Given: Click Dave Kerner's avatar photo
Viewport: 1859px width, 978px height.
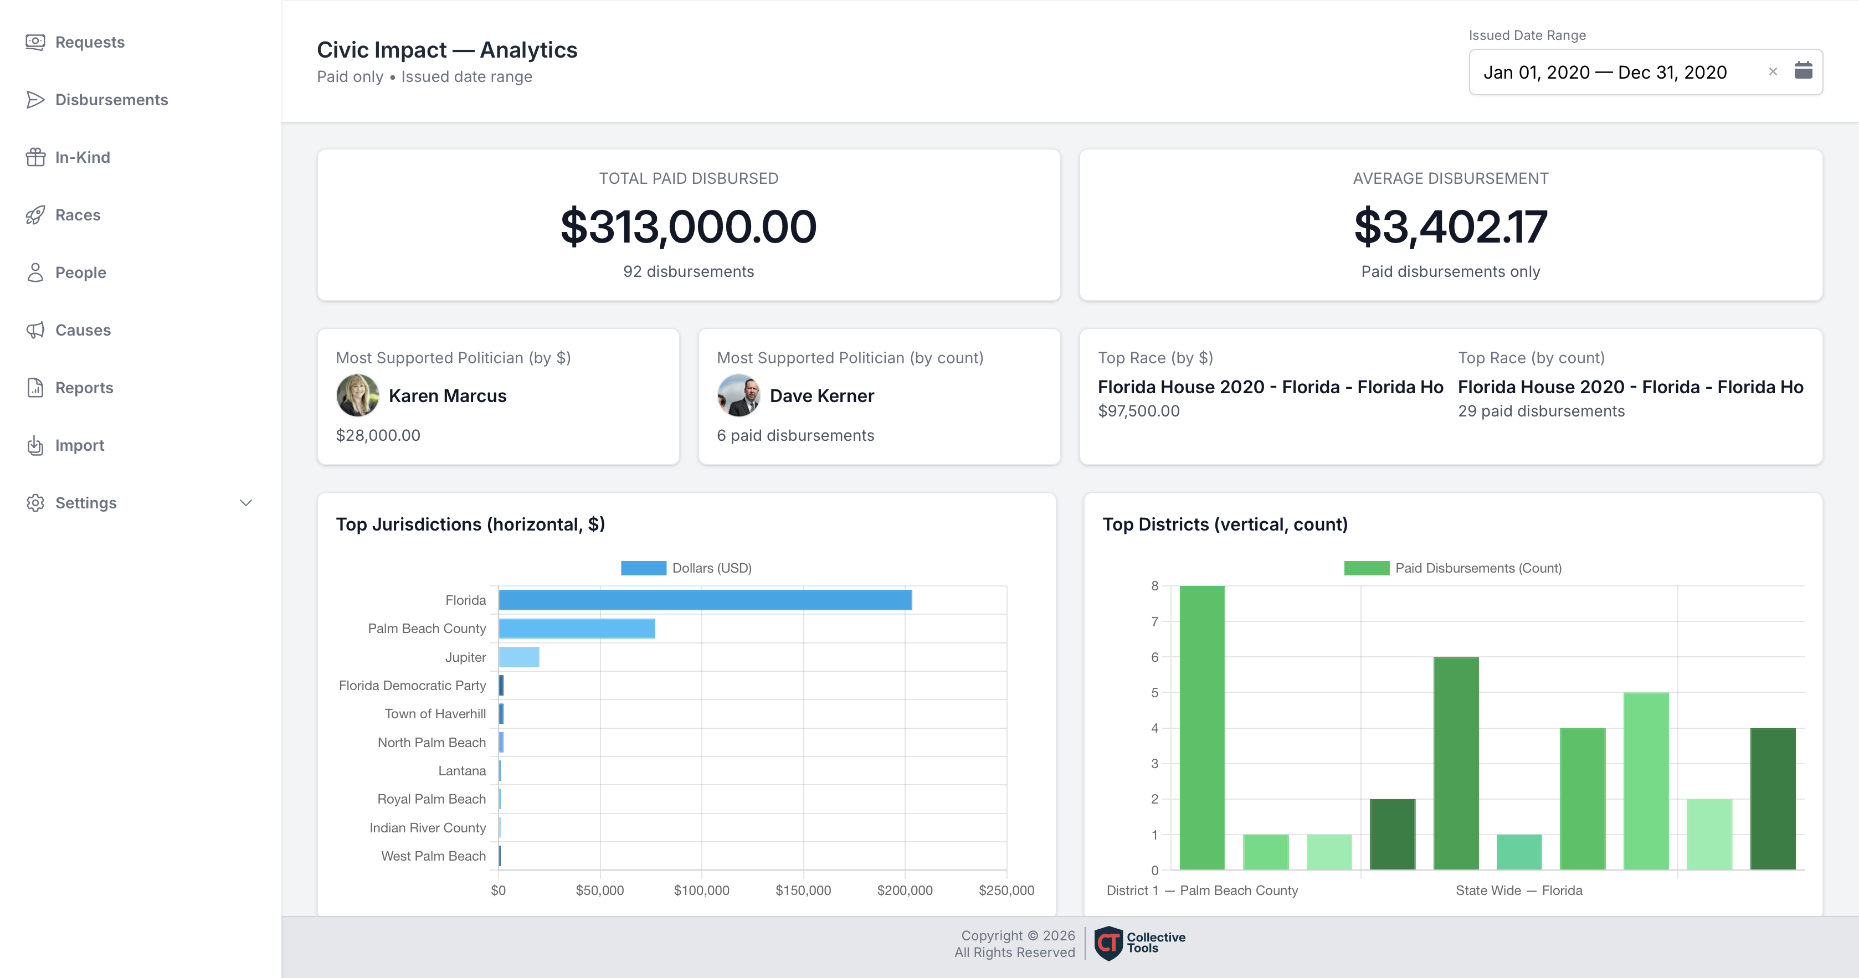Looking at the screenshot, I should click(738, 395).
